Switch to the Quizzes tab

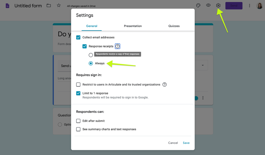(174, 26)
